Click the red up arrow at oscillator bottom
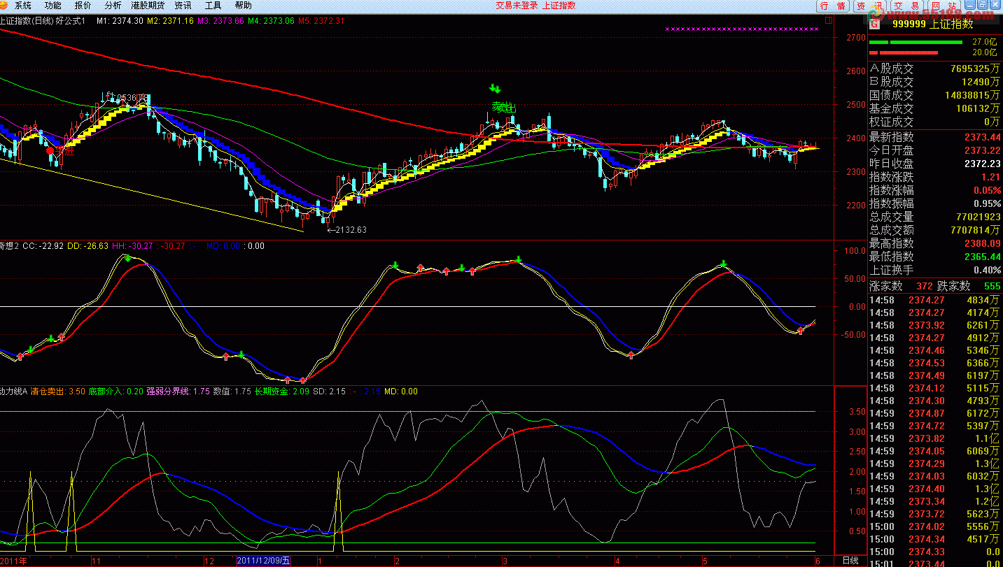1003x567 pixels. point(302,380)
